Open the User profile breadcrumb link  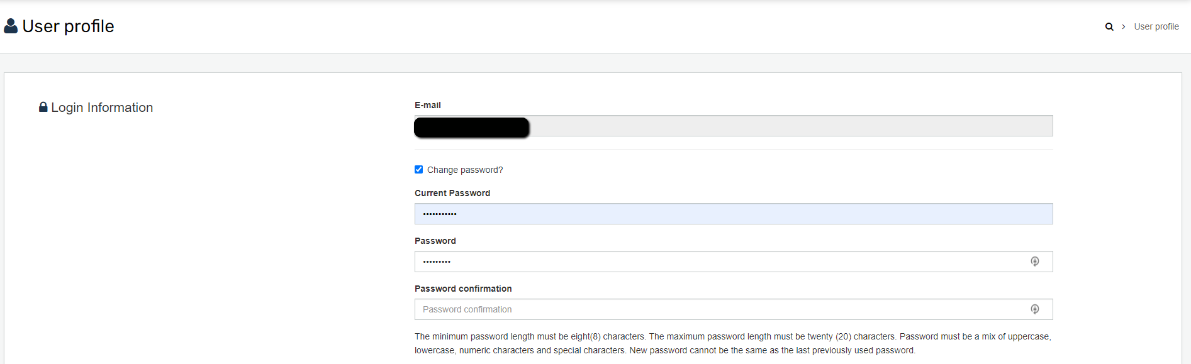pos(1156,26)
